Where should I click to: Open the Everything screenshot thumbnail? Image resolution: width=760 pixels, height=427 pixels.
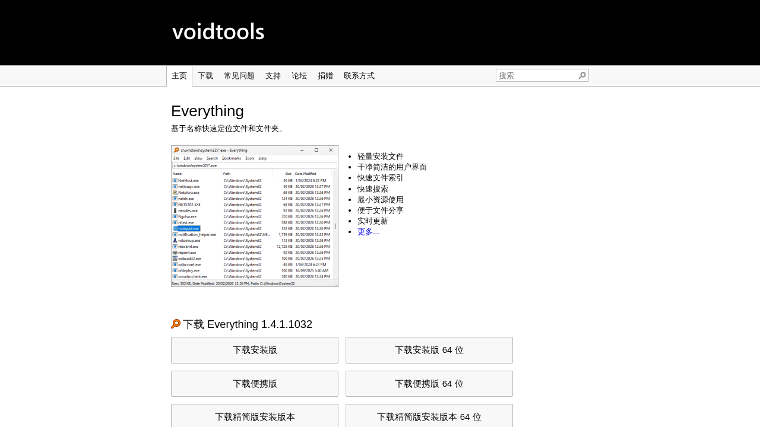(255, 216)
